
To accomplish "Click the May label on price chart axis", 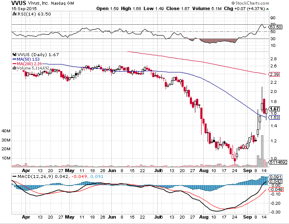I will [69, 171].
